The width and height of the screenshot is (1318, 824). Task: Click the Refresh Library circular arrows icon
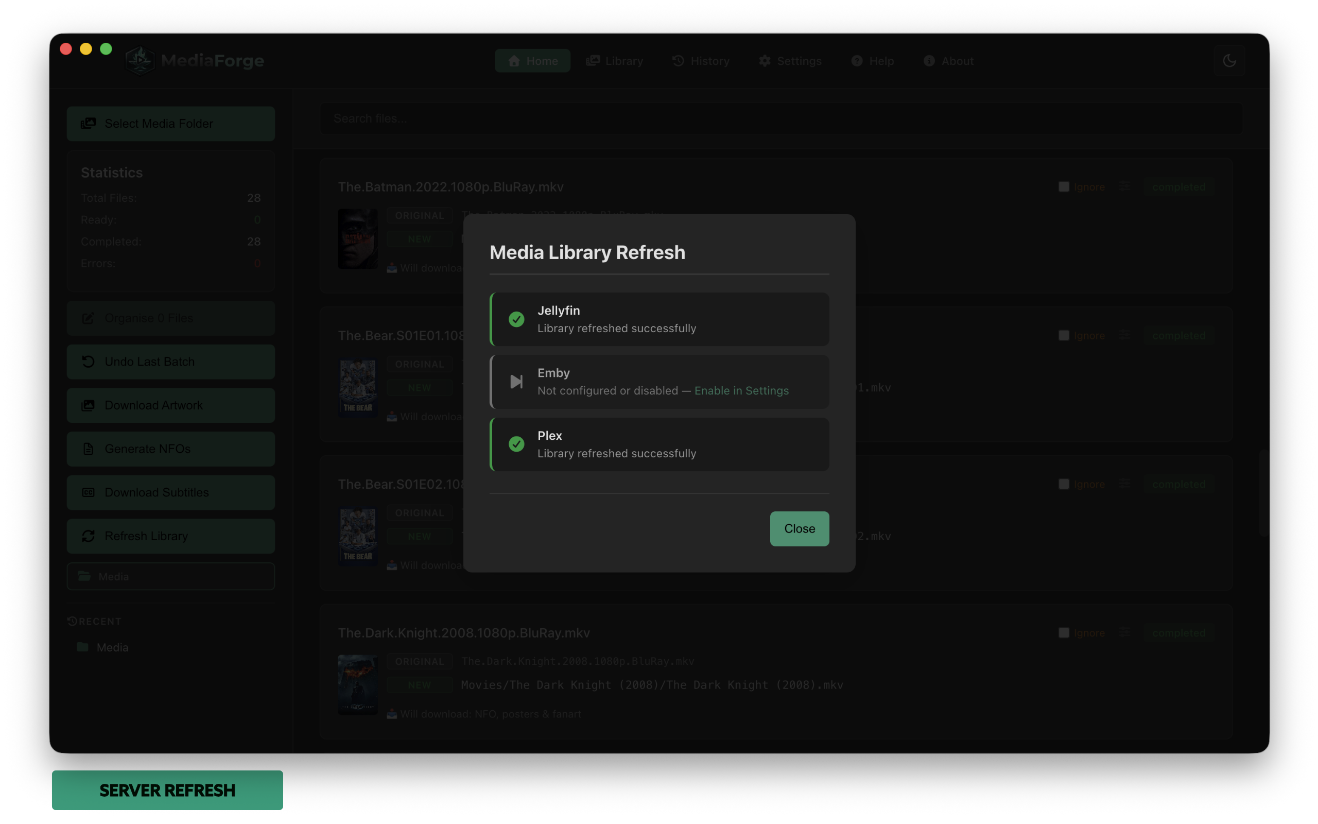(x=88, y=536)
